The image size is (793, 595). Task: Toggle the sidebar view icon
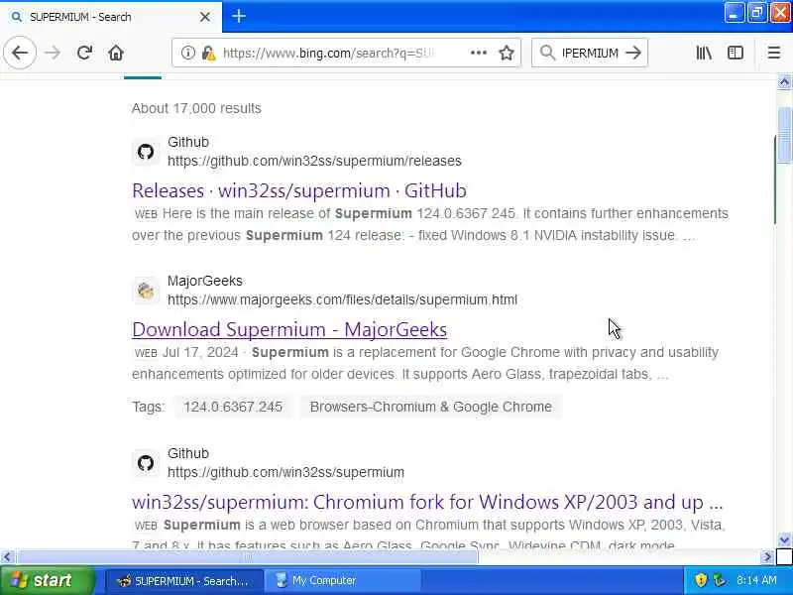(735, 53)
